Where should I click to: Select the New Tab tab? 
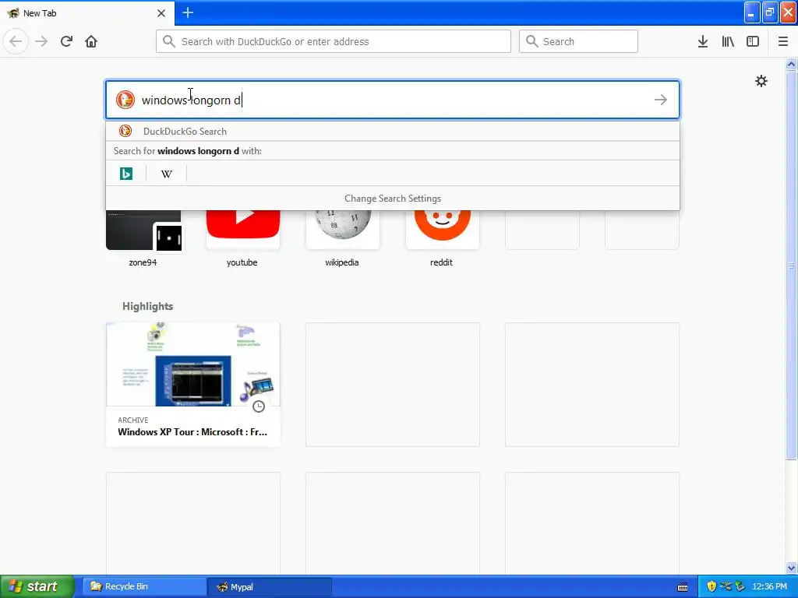point(87,13)
